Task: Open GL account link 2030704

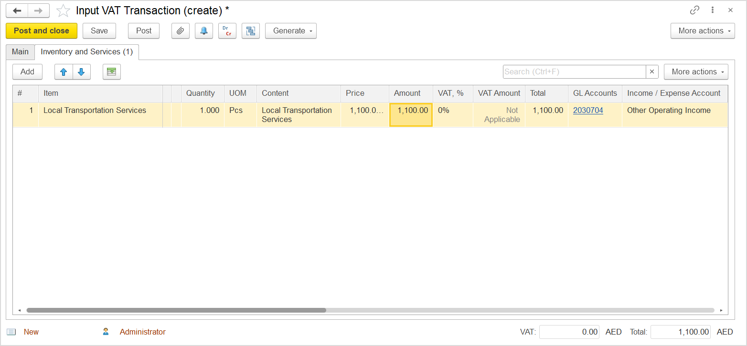Action: (588, 111)
